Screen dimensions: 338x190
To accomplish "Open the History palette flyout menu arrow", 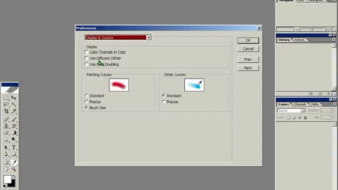I will coord(334,40).
